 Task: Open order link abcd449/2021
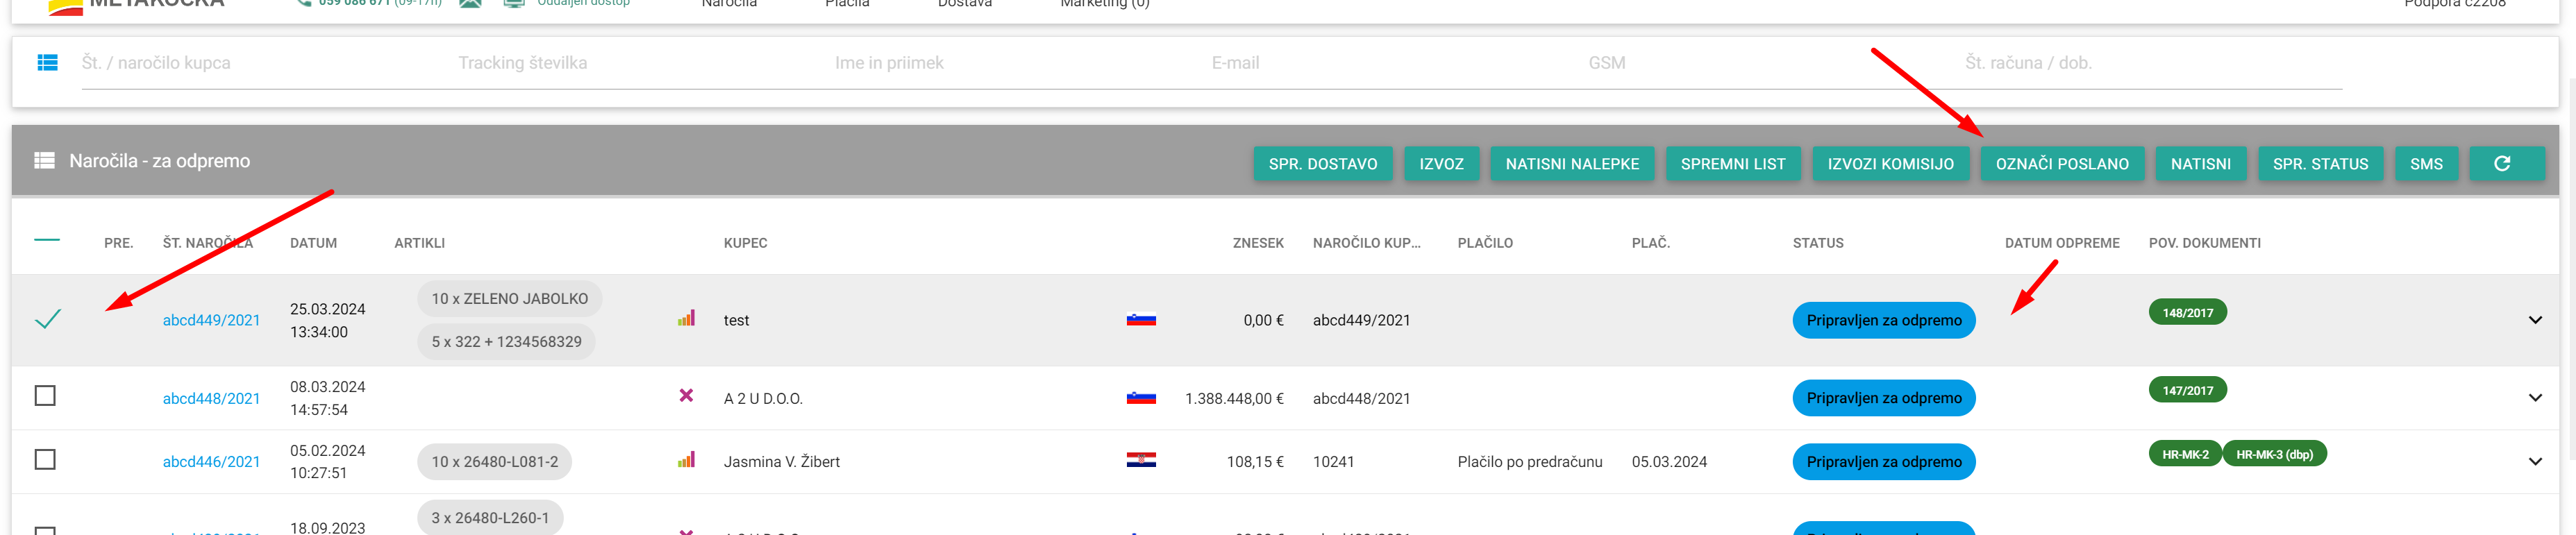pyautogui.click(x=211, y=321)
